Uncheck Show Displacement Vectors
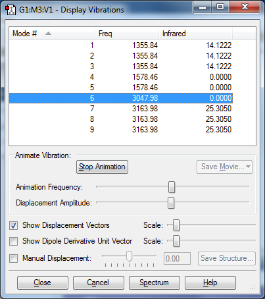The image size is (265, 299). coord(13,225)
